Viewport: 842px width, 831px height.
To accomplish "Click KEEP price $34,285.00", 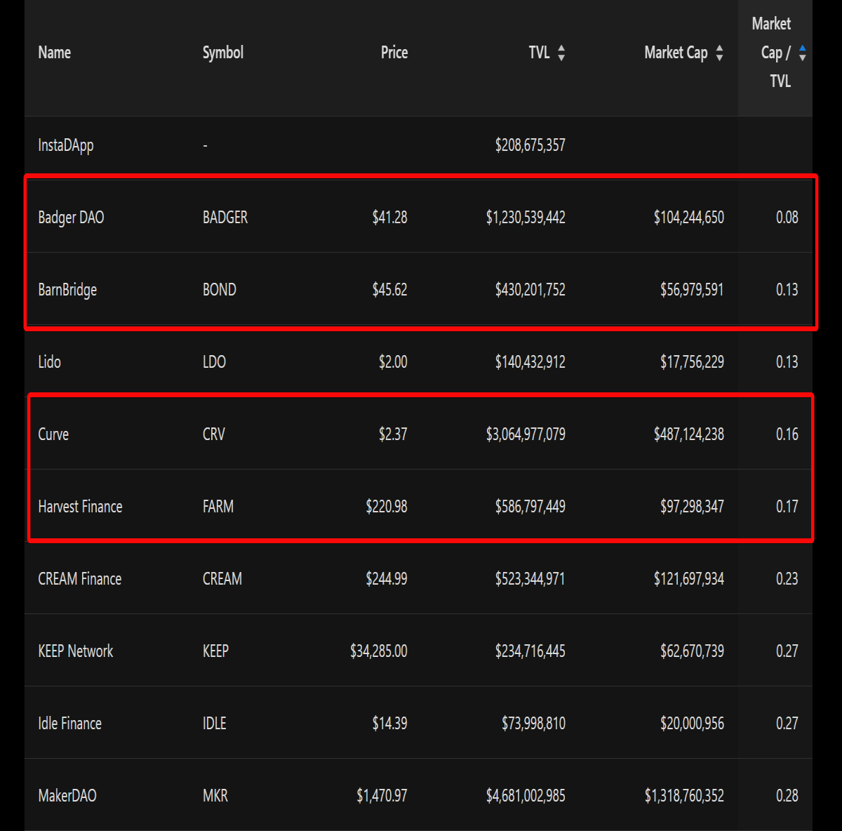I will point(379,651).
